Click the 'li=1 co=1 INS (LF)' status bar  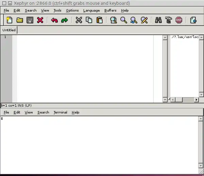(16, 105)
